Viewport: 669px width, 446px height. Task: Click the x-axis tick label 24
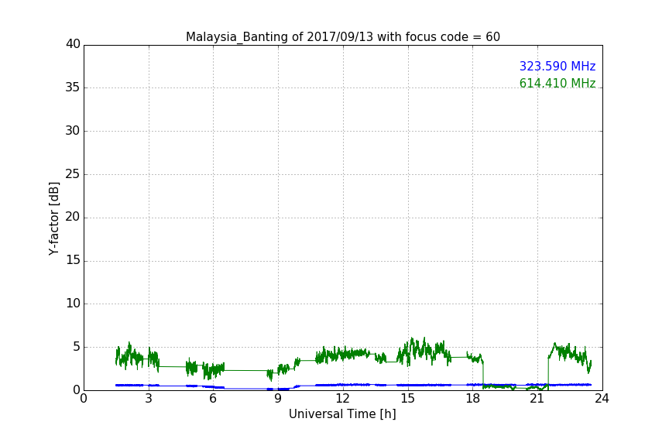coord(602,399)
